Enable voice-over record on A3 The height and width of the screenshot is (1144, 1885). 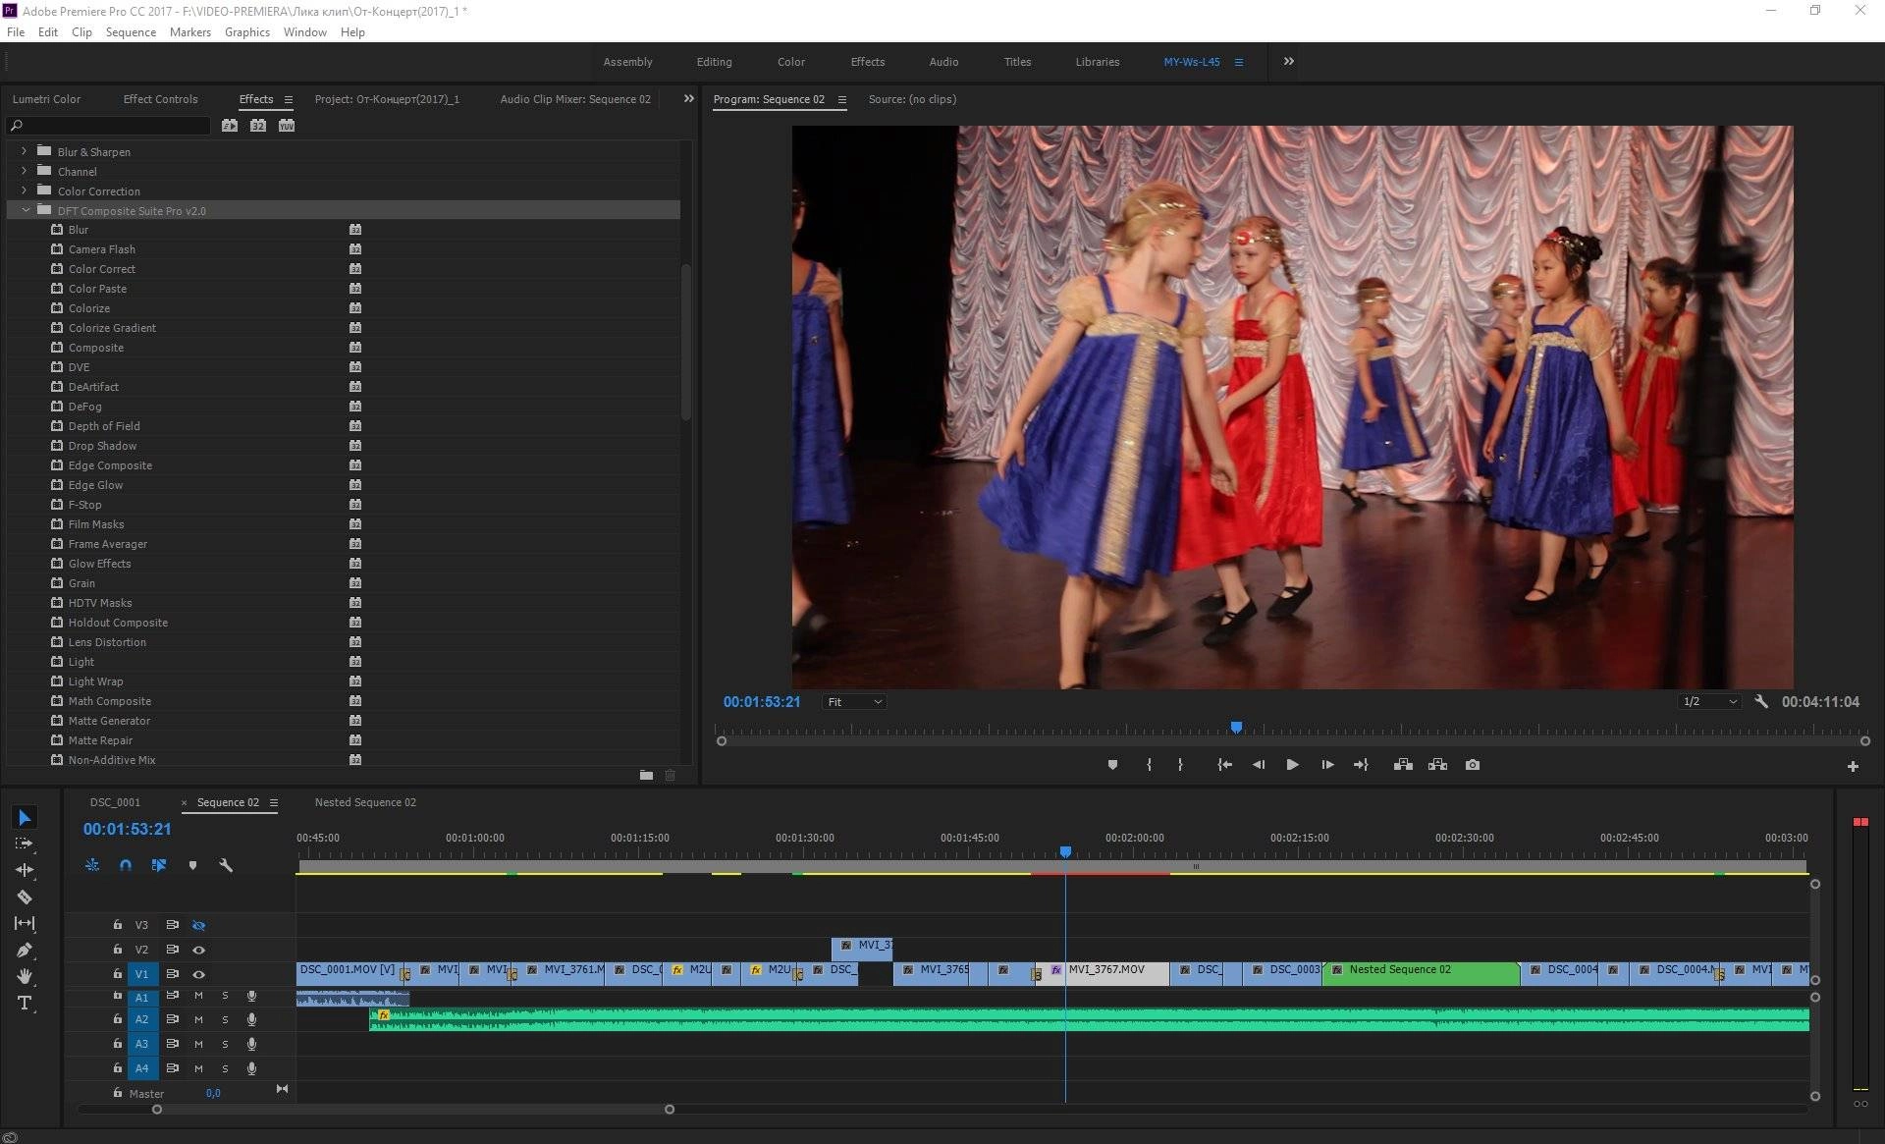(252, 1044)
